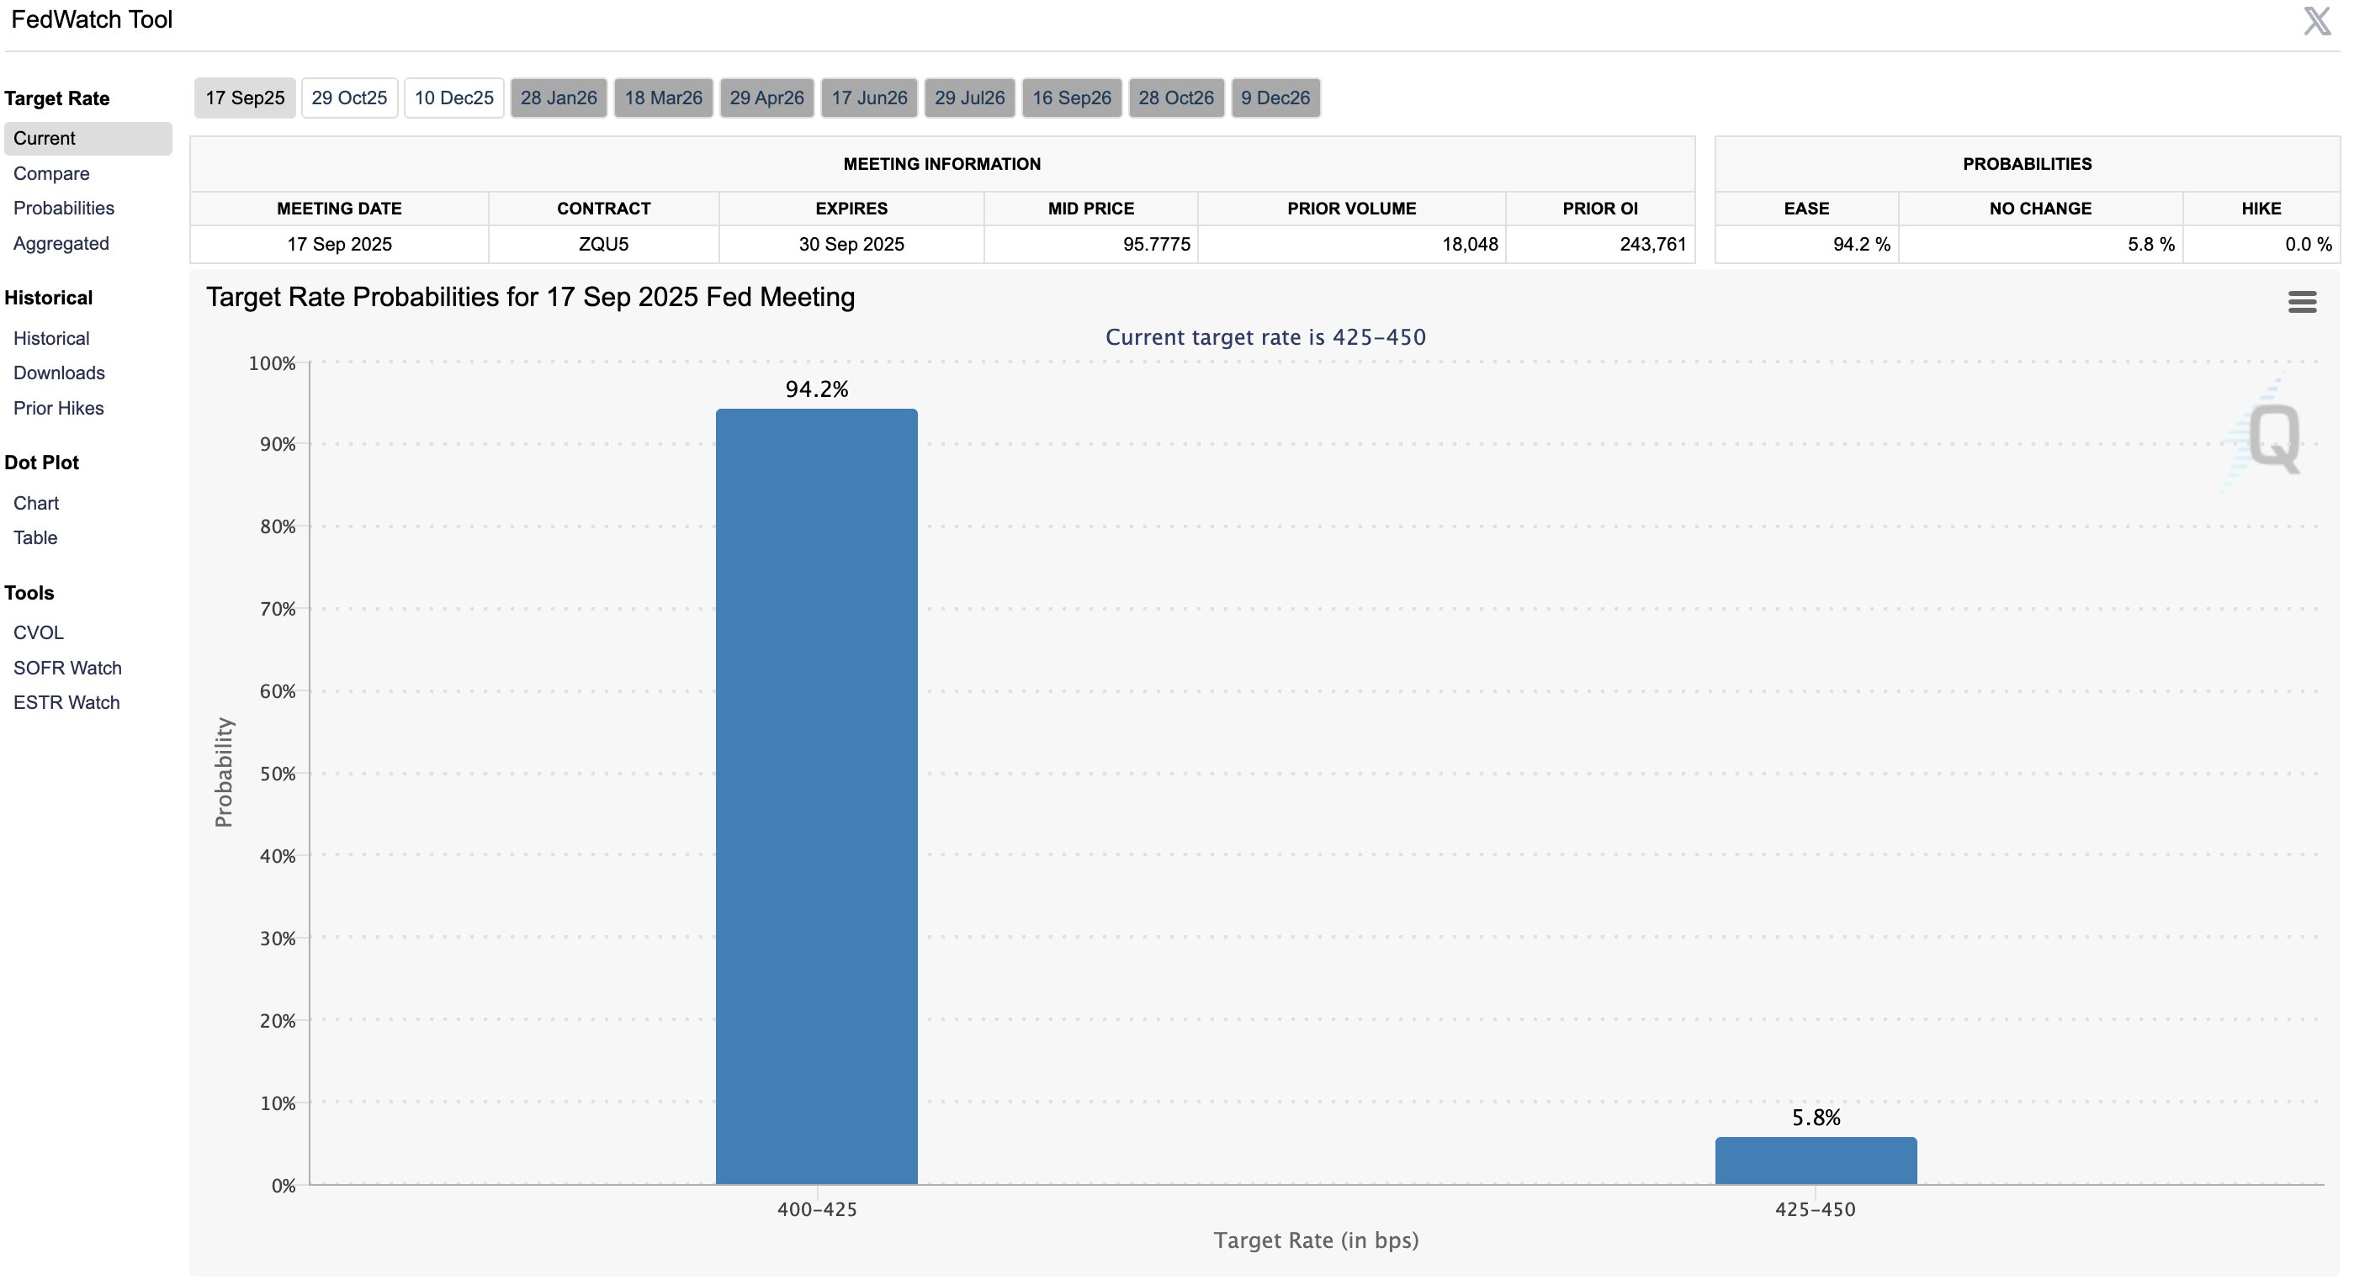Open SOFR Watch tool
Image resolution: width=2354 pixels, height=1285 pixels.
(67, 669)
